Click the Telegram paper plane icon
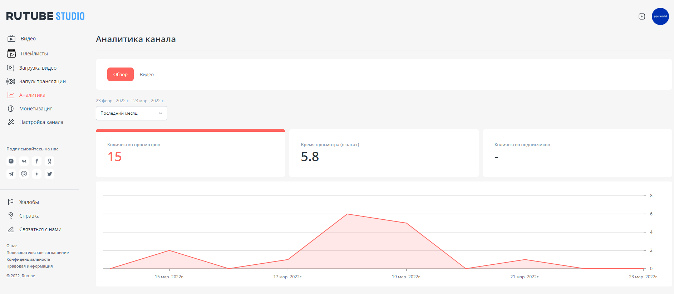The height and width of the screenshot is (294, 674). [11, 174]
